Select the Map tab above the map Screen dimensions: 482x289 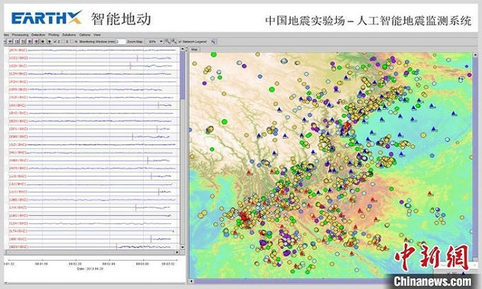tap(194, 49)
